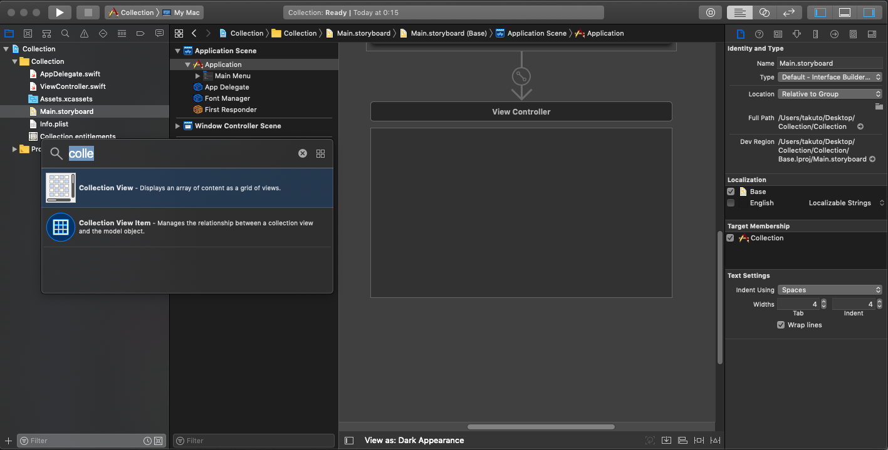Screen dimensions: 888x450
Task: Open the related items grid menu
Action: point(179,33)
